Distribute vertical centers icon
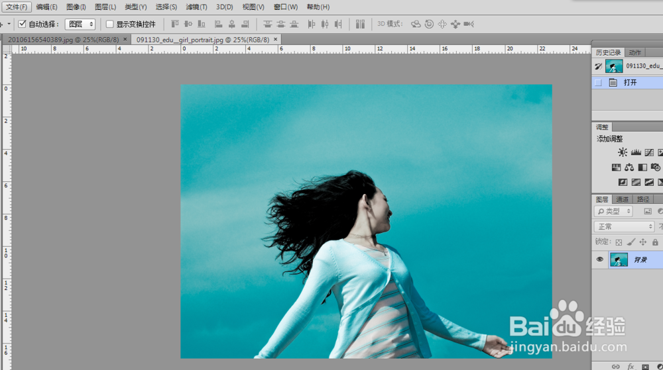The height and width of the screenshot is (370, 663). click(x=280, y=24)
